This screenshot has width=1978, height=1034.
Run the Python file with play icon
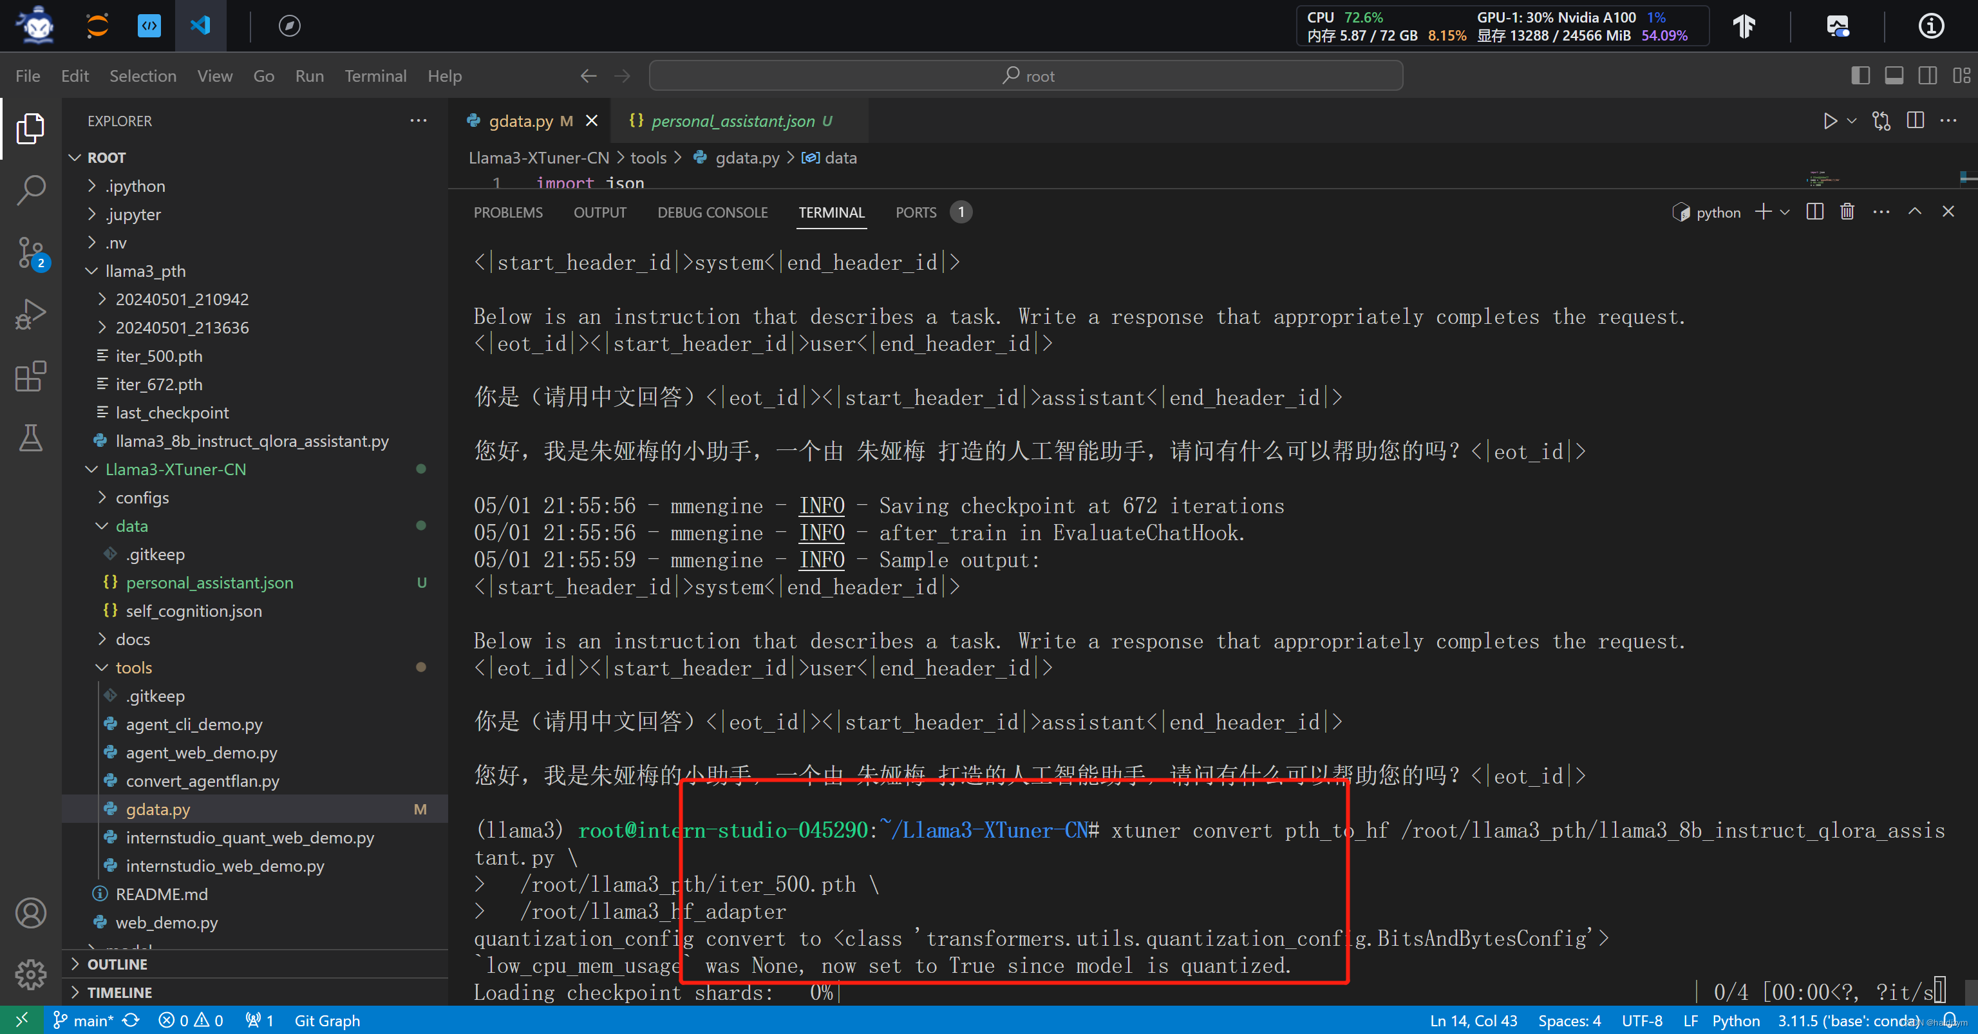(1830, 121)
